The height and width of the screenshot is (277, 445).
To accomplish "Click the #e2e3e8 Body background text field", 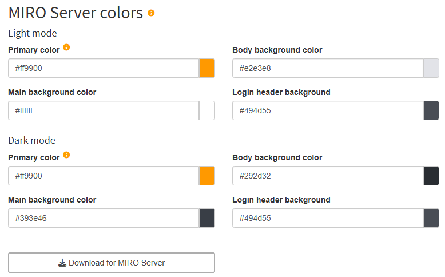I will tap(327, 68).
